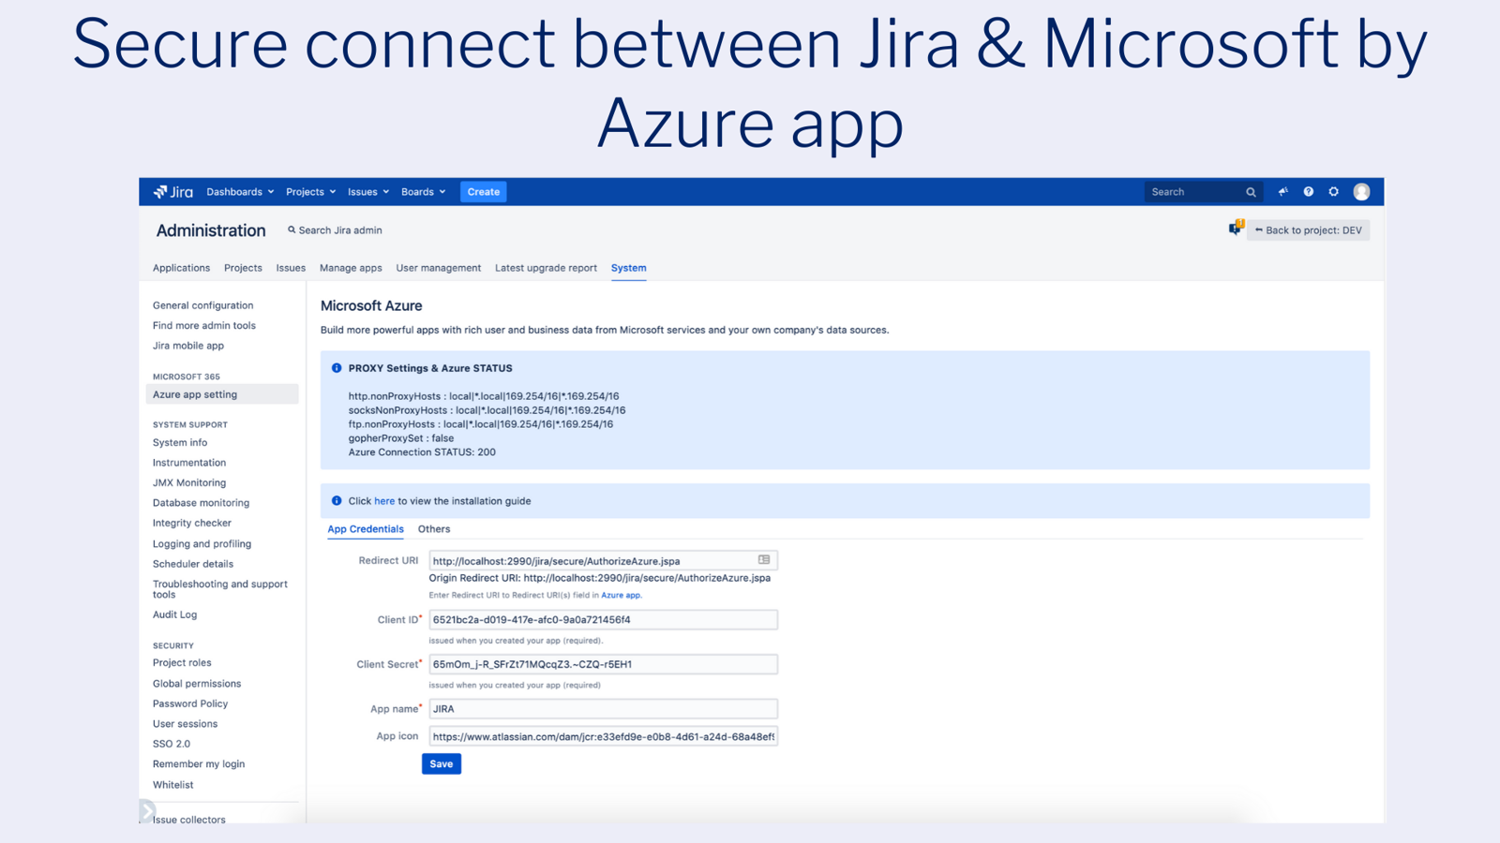Click the App name input field
The image size is (1500, 843).
(603, 709)
